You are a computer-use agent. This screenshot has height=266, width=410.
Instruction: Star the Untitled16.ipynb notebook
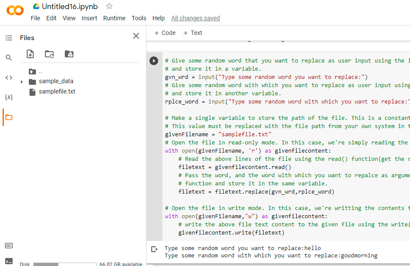(x=109, y=6)
